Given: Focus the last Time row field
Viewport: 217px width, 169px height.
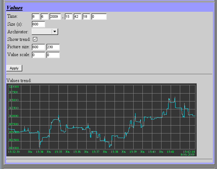Looking at the screenshot, I should click(99, 16).
